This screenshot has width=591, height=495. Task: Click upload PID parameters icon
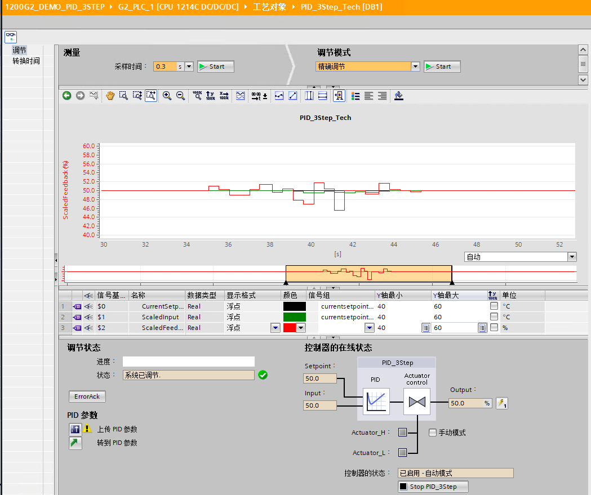pyautogui.click(x=75, y=429)
